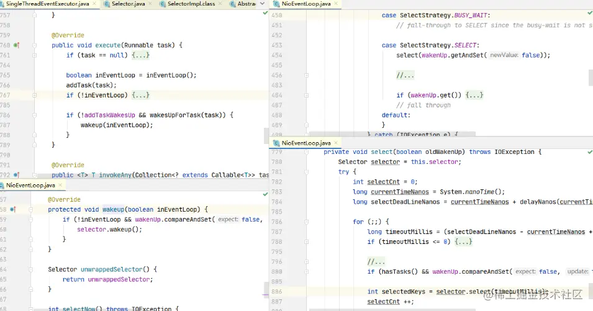Click Java class icon on Selector.java tab
Screen dimensions: 593x311
pyautogui.click(x=107, y=4)
